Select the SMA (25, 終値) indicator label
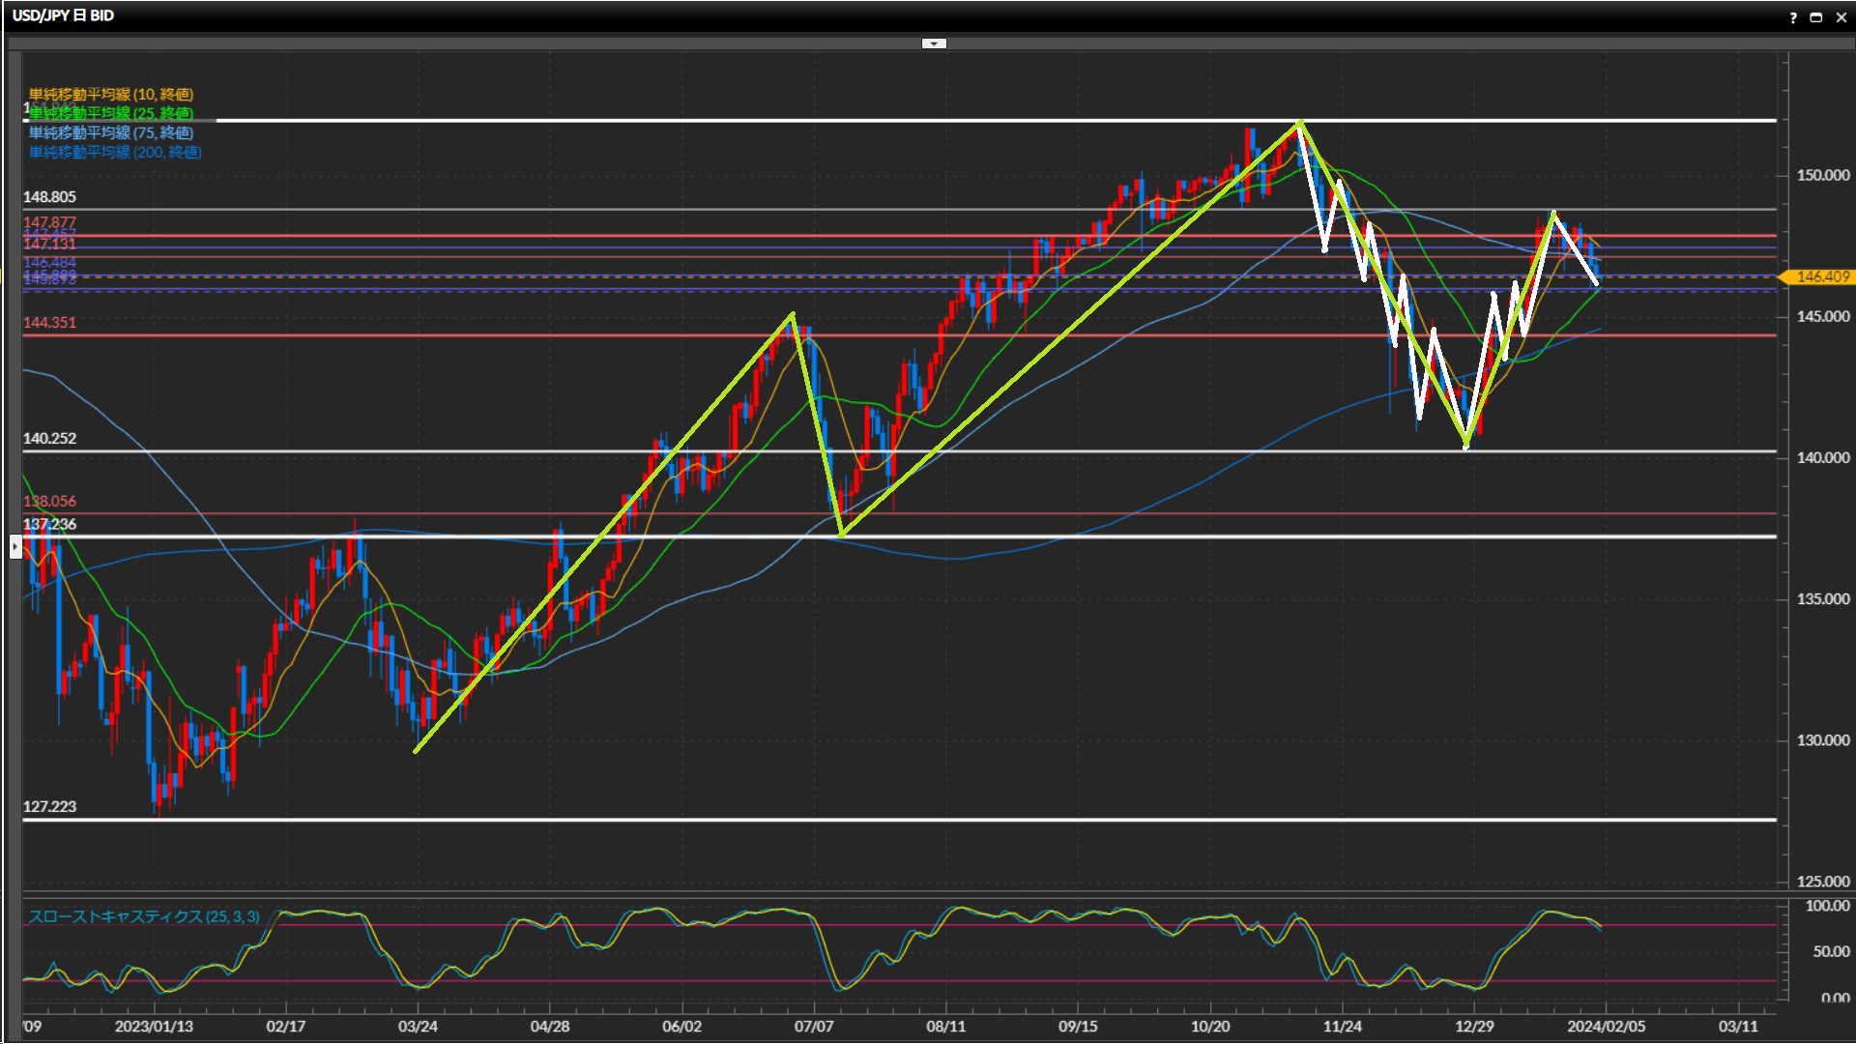Image resolution: width=1856 pixels, height=1044 pixels. [x=110, y=113]
